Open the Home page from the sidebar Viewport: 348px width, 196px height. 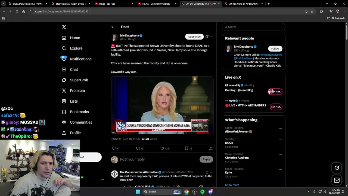(71, 38)
